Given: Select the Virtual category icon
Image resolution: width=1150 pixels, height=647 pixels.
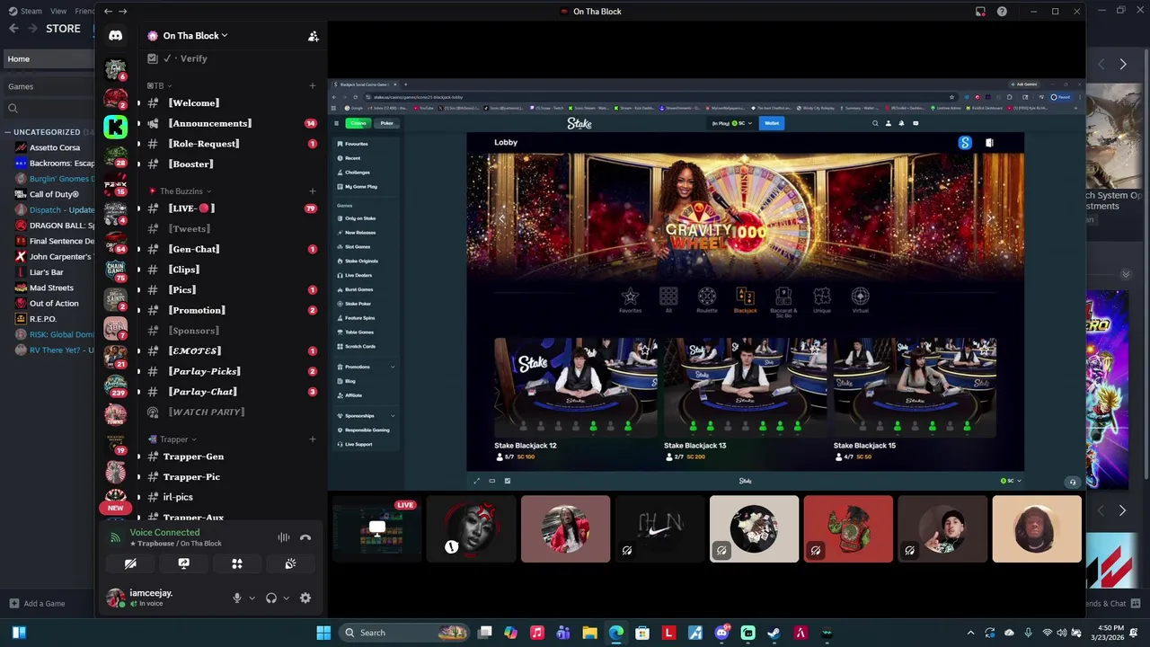Looking at the screenshot, I should pyautogui.click(x=860, y=300).
